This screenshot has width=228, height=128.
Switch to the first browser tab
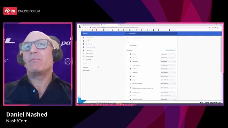91,25
